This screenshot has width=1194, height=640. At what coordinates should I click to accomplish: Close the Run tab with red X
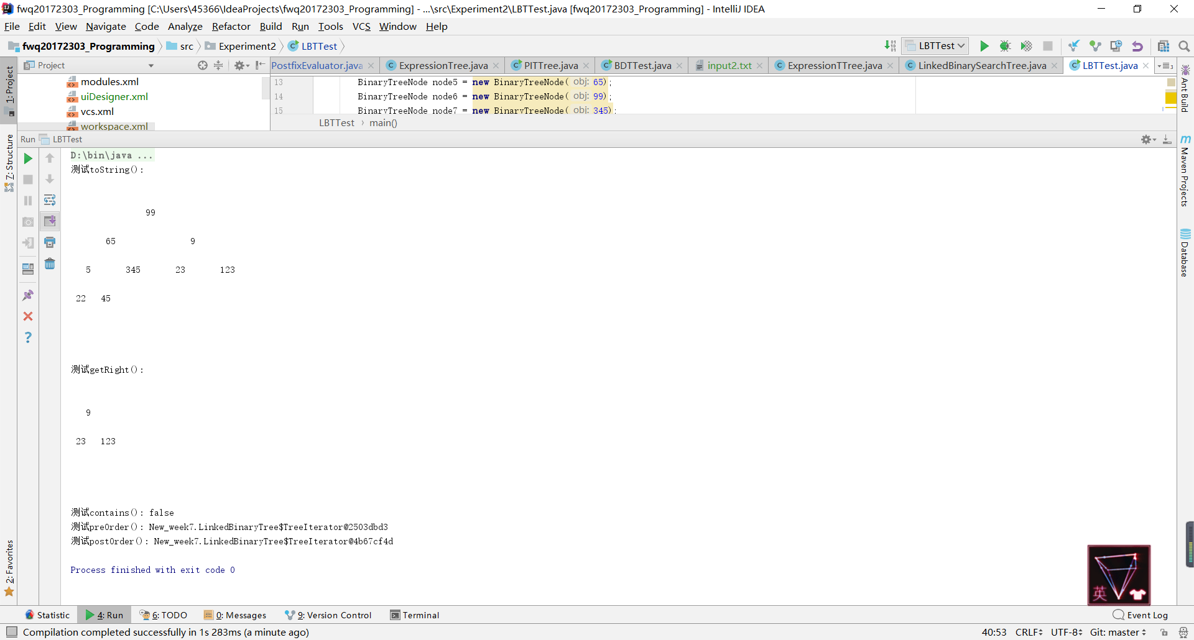point(28,316)
